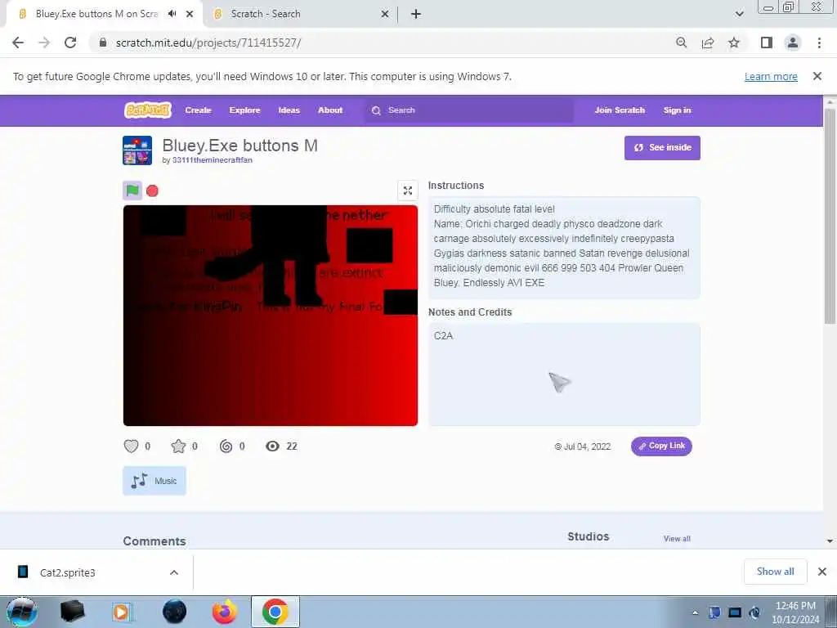The image size is (837, 628).
Task: Click Learn more in Chrome update banner
Action: [771, 76]
